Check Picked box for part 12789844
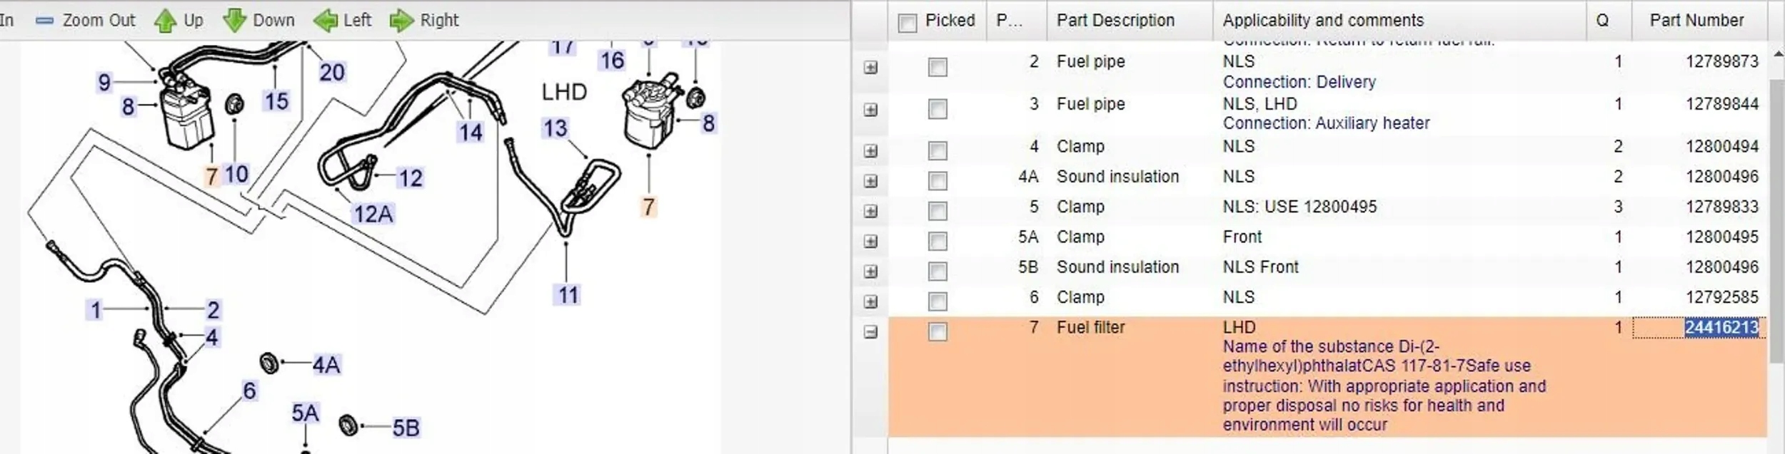Viewport: 1785px width, 454px height. click(x=937, y=109)
